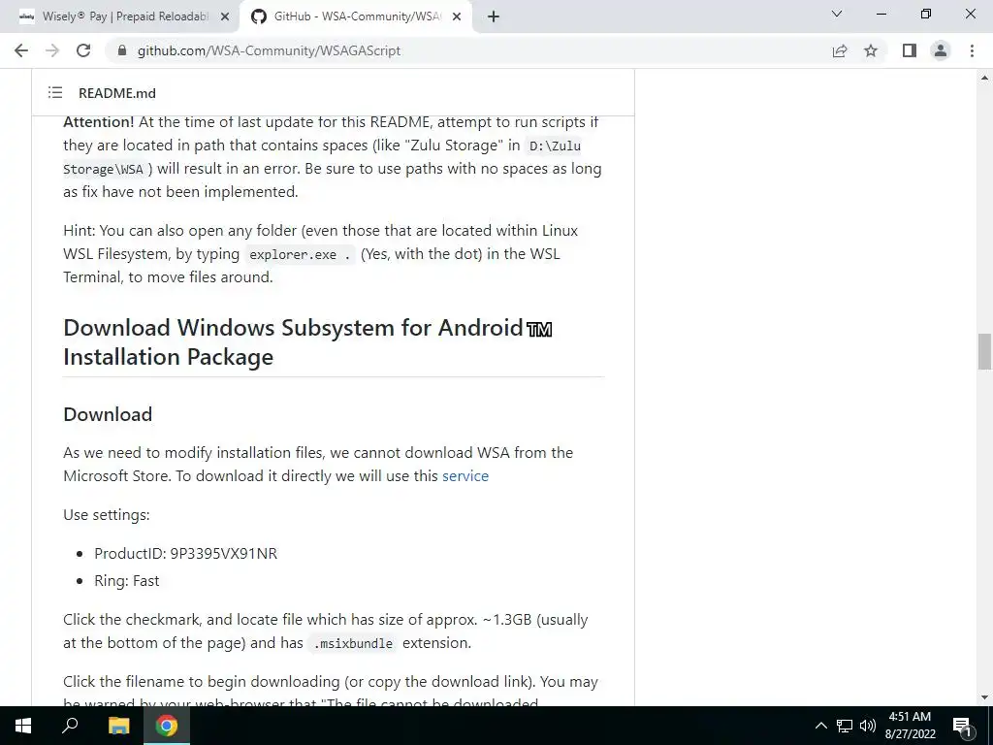The height and width of the screenshot is (745, 993).
Task: Close the GitHub WSA-Community tab
Action: point(457,17)
